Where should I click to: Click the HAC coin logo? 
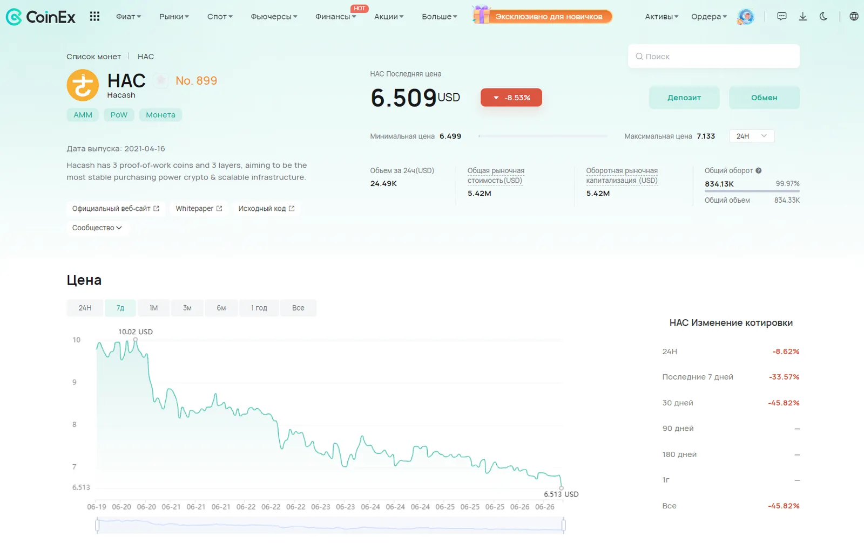[83, 85]
